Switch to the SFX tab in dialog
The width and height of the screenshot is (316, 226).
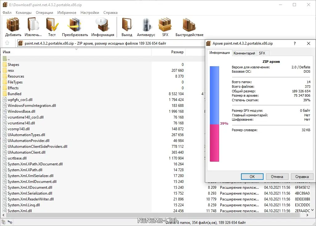[262, 53]
